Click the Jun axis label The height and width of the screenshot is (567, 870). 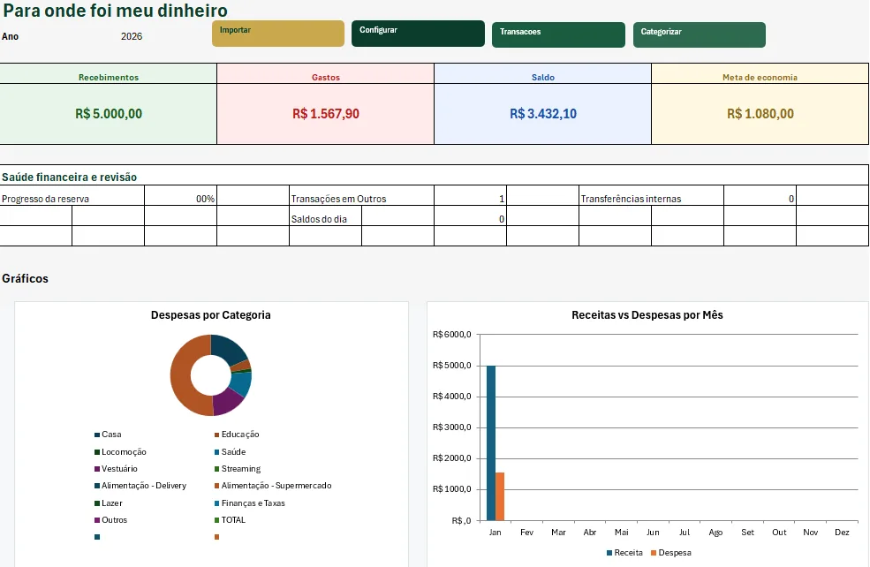653,532
